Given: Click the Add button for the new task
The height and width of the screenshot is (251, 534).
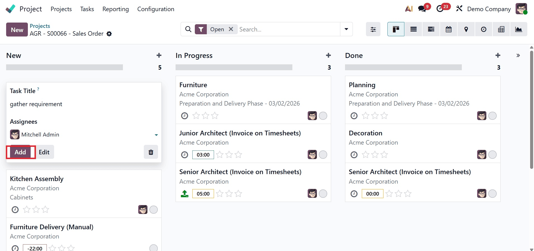Looking at the screenshot, I should (20, 152).
